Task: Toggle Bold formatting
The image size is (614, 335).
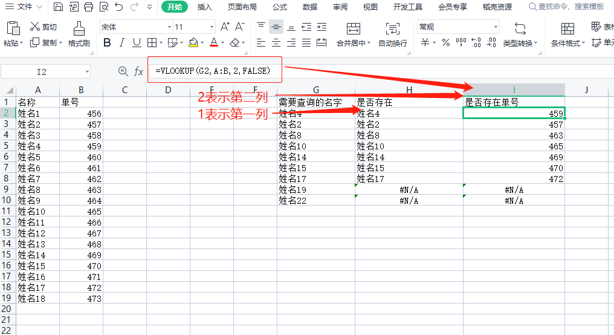Action: pos(107,42)
